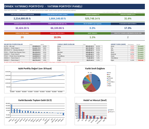This screenshot has height=129, width=149.
Task: Click the red 10.5% largest position card value
Action: pyautogui.click(x=57, y=37)
